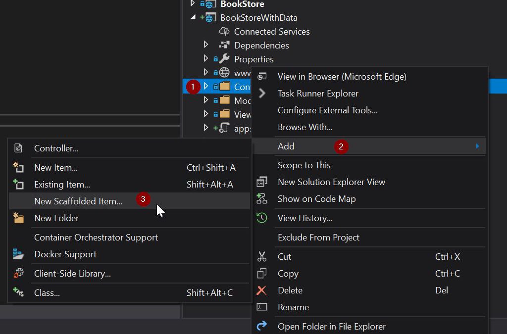Select New Scaffolded Item menu entry
Viewport: 507px width, 334px height.
click(78, 201)
